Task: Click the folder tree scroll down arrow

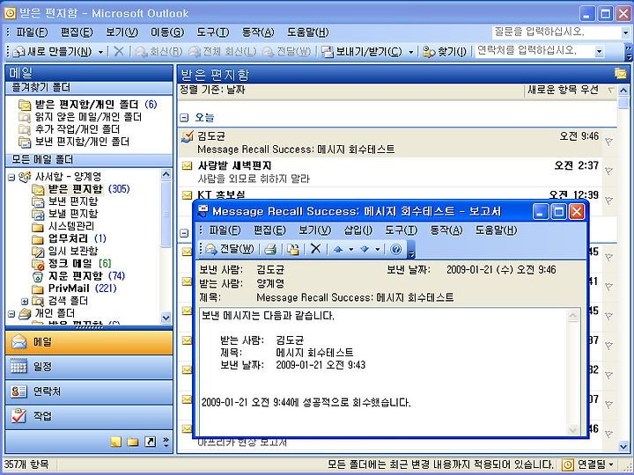Action: (166, 318)
